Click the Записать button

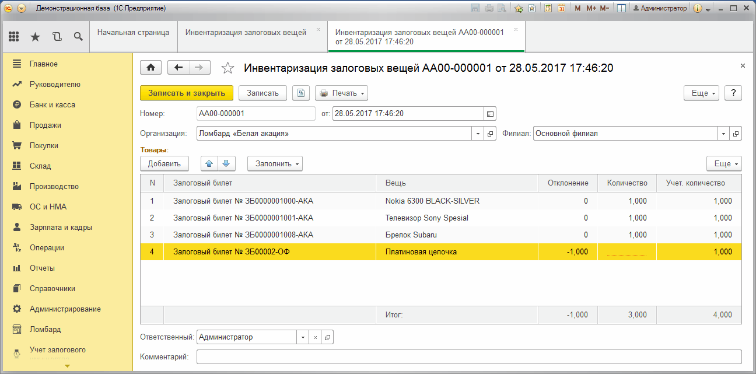coord(262,93)
